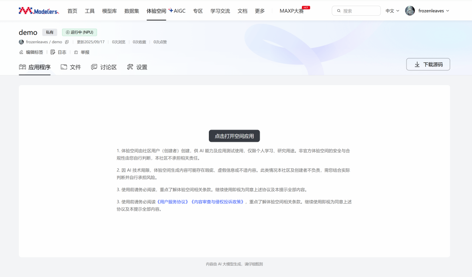Copy the frozenleaves/demo repository path icon
Screen dimensions: 472x277
point(67,41)
